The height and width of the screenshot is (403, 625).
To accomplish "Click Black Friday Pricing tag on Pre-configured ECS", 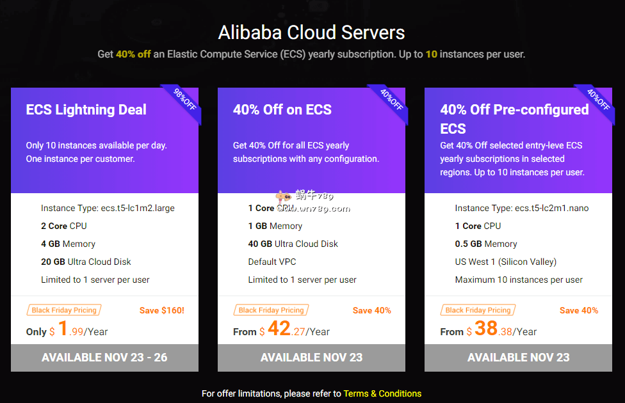I will click(x=478, y=310).
